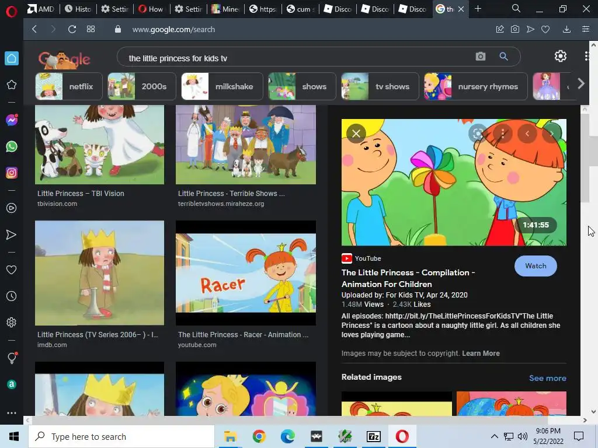Click the share page icon in address bar
The height and width of the screenshot is (448, 598).
500,29
